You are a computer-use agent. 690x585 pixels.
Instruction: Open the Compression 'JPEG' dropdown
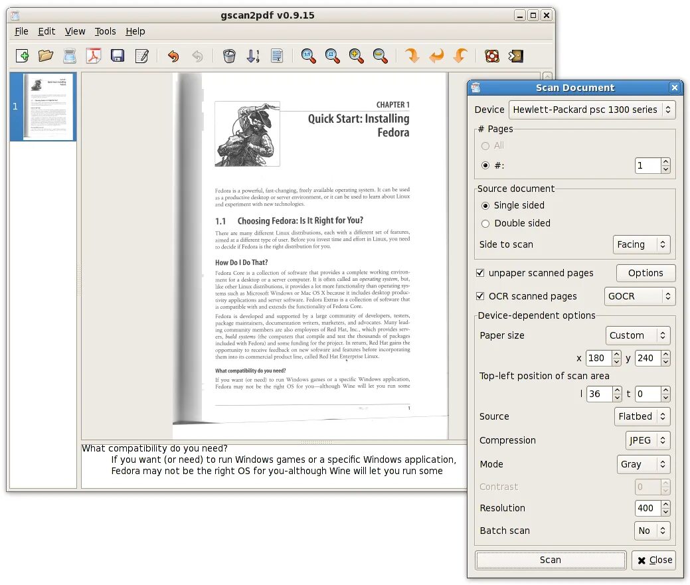click(647, 440)
